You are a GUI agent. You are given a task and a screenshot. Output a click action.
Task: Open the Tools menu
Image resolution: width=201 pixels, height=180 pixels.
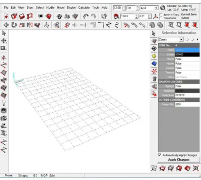pos(96,8)
